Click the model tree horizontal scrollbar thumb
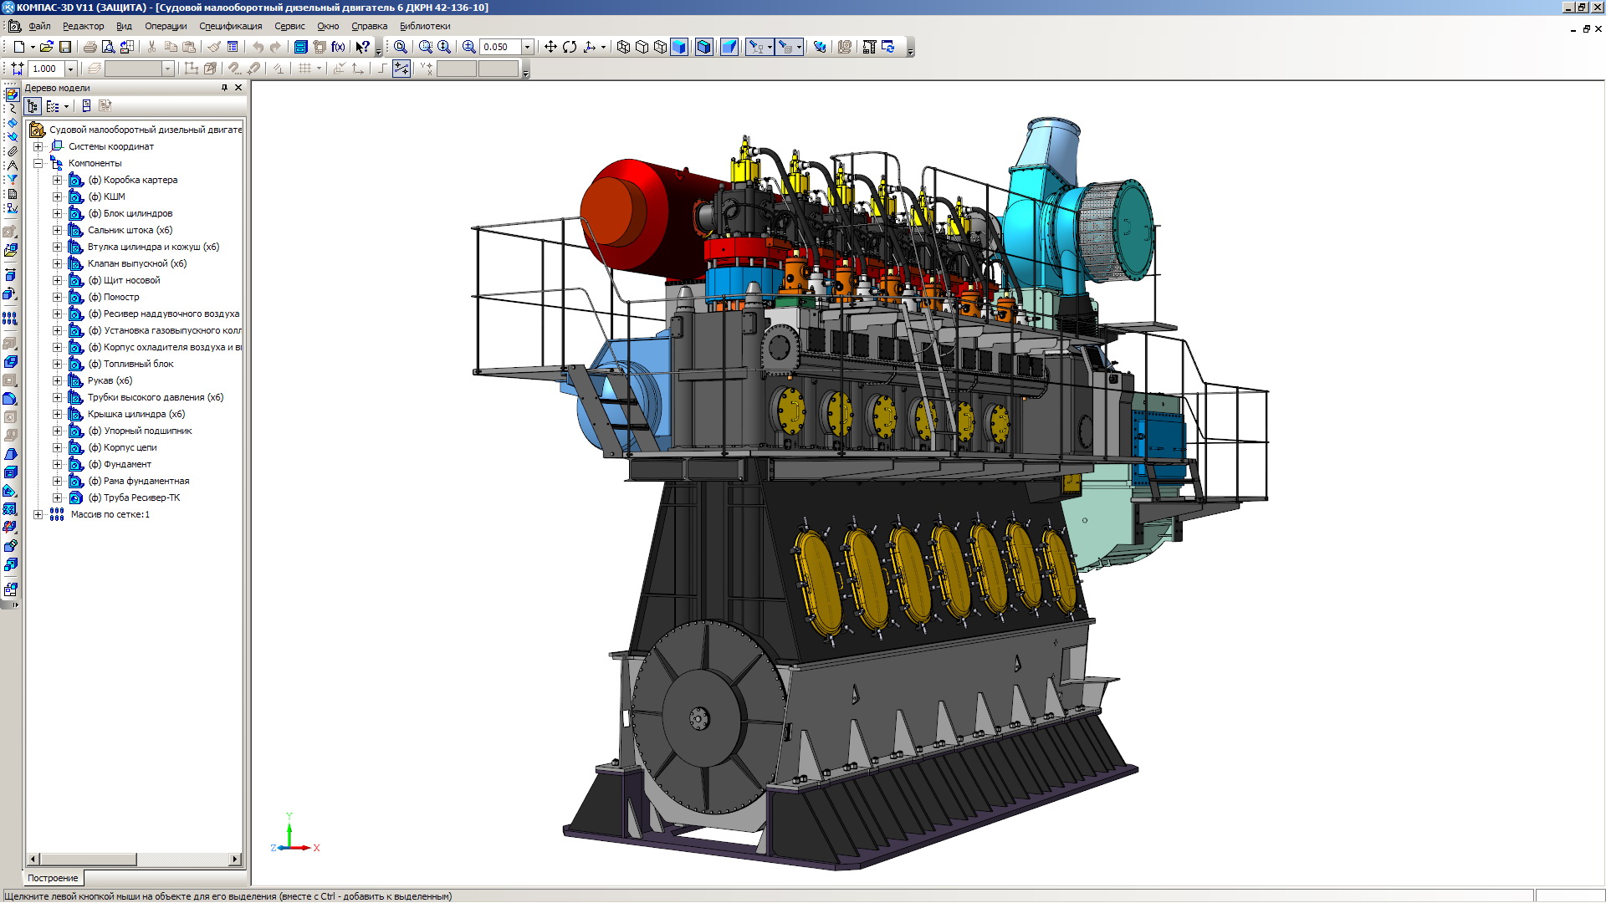 point(88,859)
